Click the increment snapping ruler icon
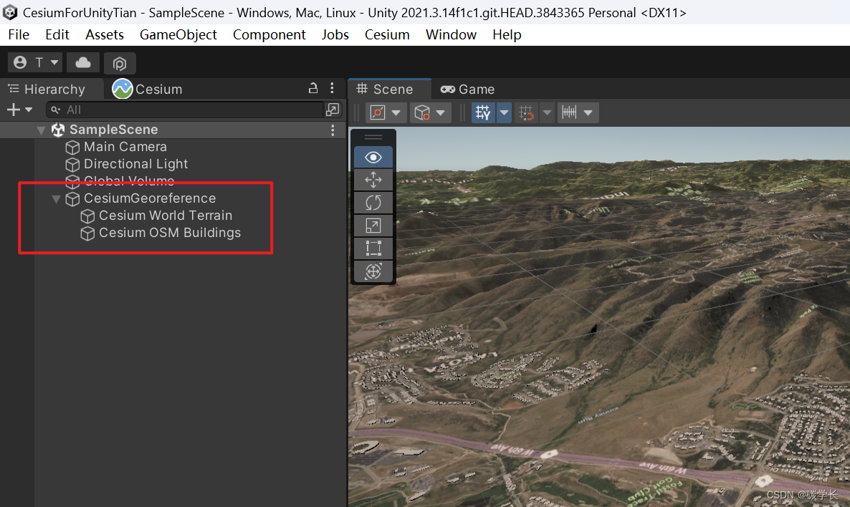 tap(569, 112)
